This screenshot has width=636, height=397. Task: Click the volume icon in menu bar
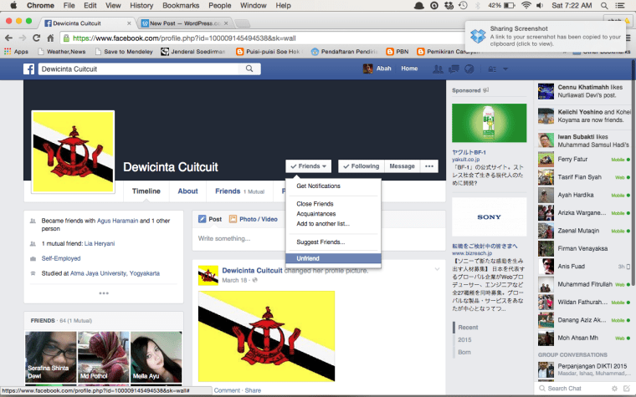coord(540,5)
